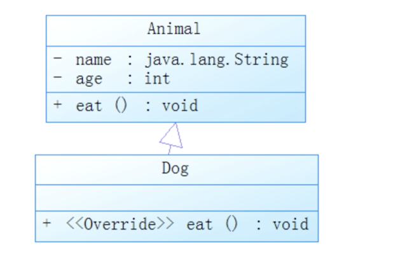Click the name attribute label in Animal
The height and width of the screenshot is (260, 407).
coord(93,60)
